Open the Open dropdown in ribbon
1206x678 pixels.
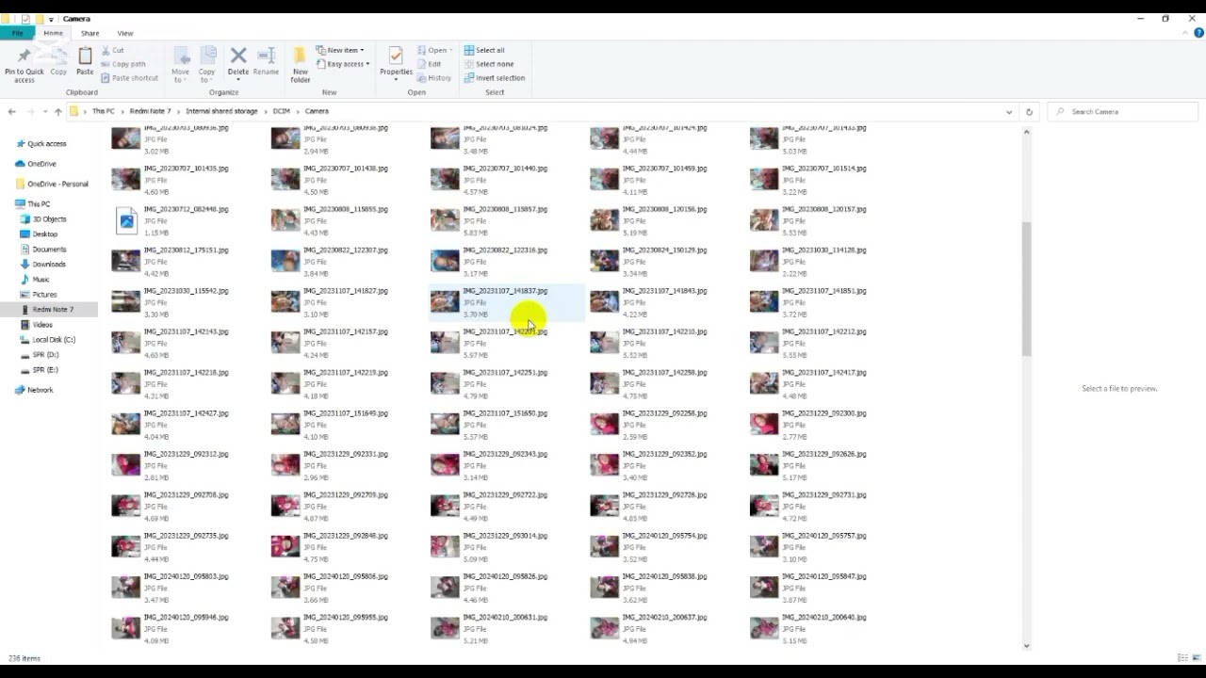[x=434, y=50]
